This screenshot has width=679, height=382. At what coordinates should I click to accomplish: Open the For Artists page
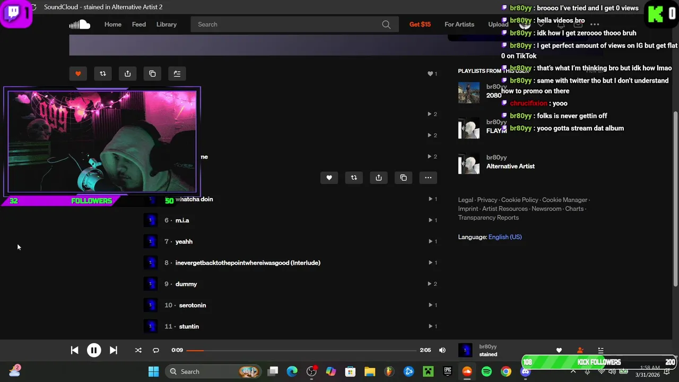(459, 24)
